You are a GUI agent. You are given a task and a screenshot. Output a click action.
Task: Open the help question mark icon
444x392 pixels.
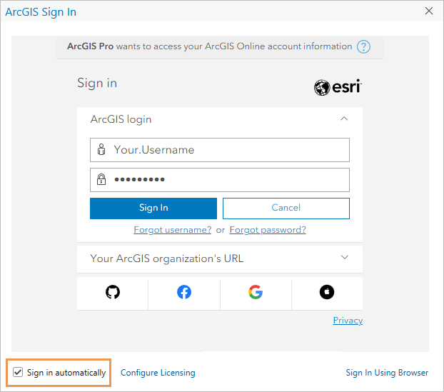(364, 47)
